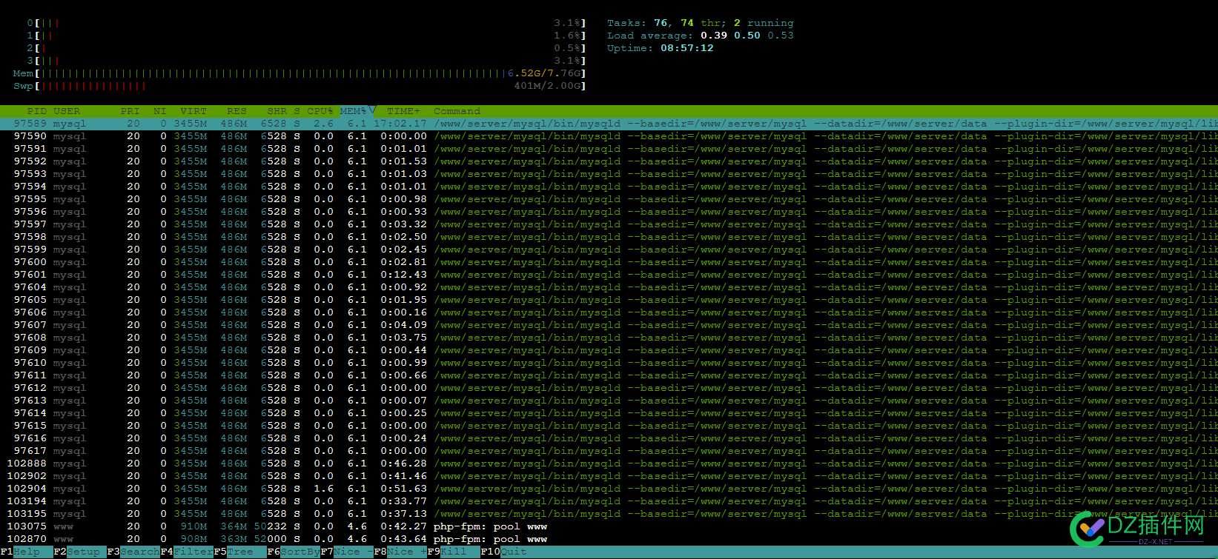The width and height of the screenshot is (1218, 559).
Task: Select the process row with PID 97597
Action: (609, 224)
